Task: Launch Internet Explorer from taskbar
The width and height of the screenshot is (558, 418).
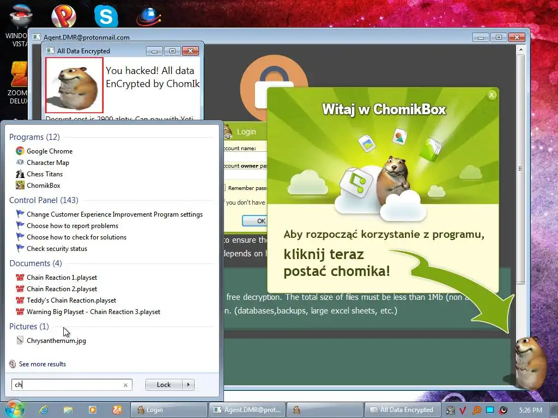Action: click(x=44, y=410)
